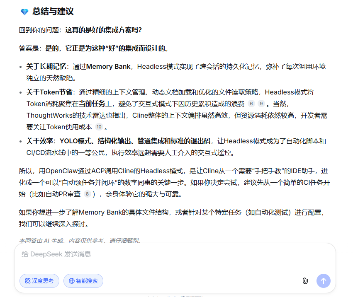This screenshot has height=297, width=353.
Task: Click the 总结与建议 heading
Action: point(53,11)
